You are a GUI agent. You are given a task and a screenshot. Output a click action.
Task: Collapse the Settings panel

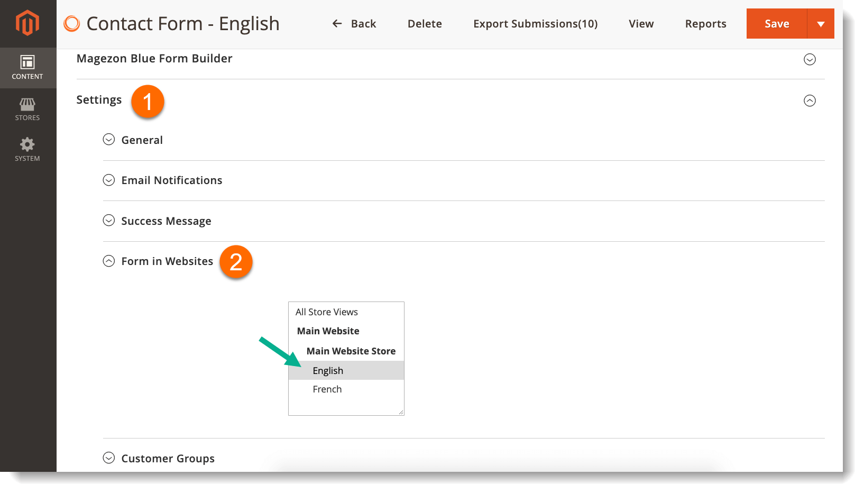pos(810,101)
